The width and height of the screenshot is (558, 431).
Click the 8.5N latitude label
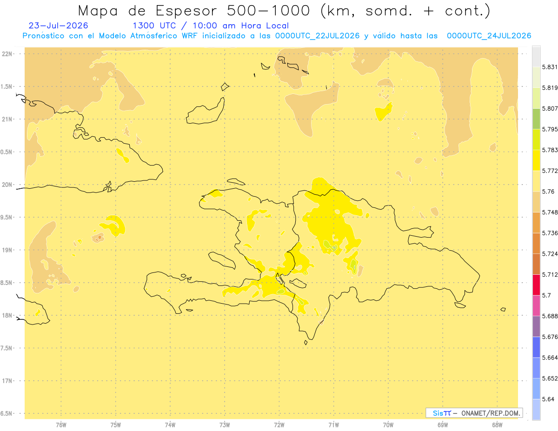[7, 283]
